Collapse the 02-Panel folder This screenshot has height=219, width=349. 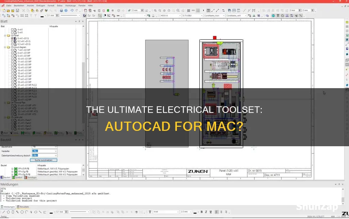pos(5,36)
